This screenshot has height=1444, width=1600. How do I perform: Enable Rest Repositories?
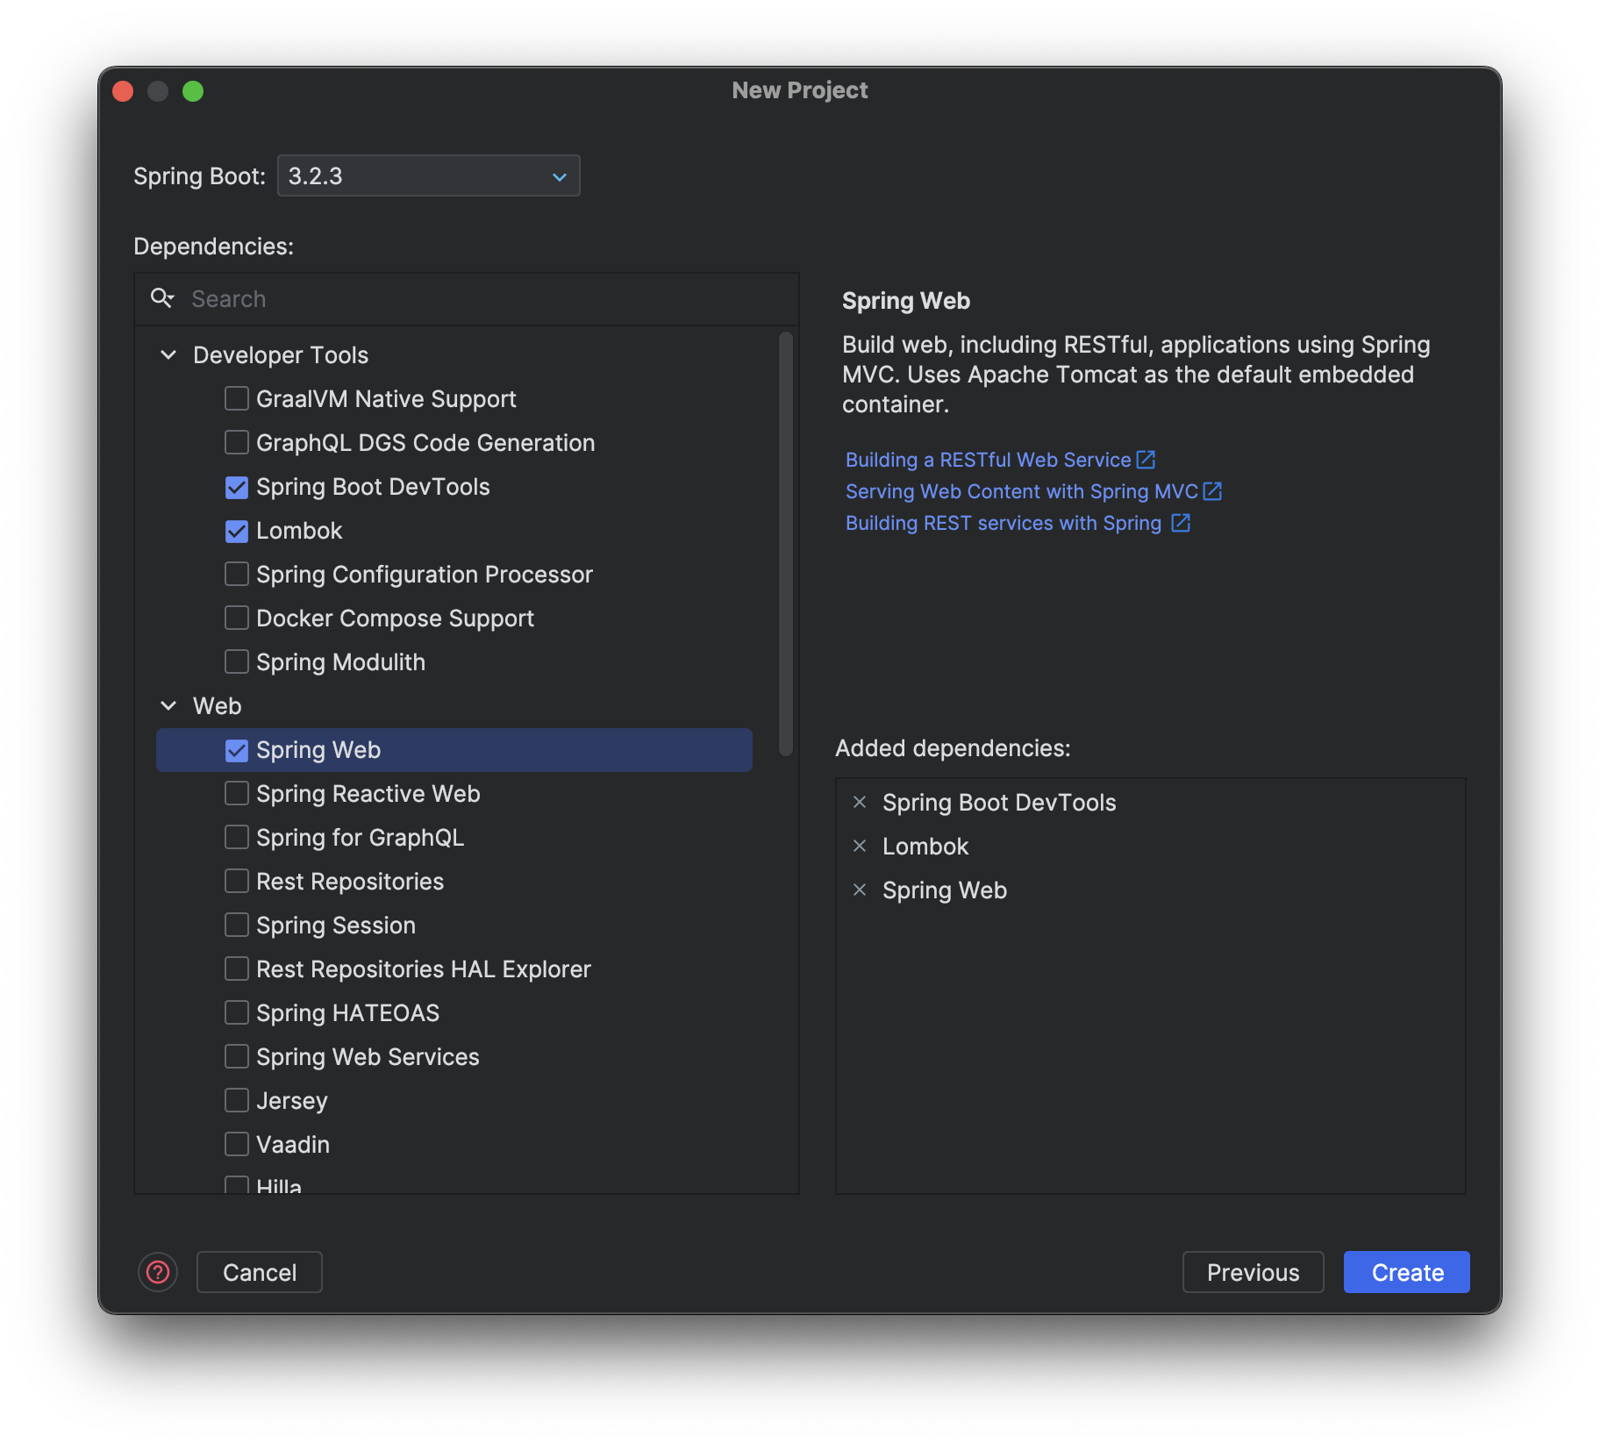pyautogui.click(x=237, y=881)
